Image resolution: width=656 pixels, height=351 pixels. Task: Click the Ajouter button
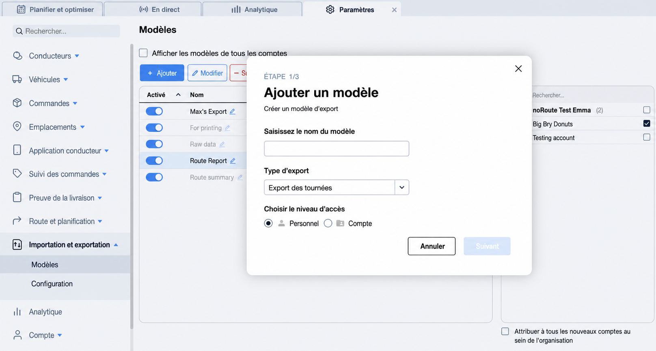pos(162,73)
